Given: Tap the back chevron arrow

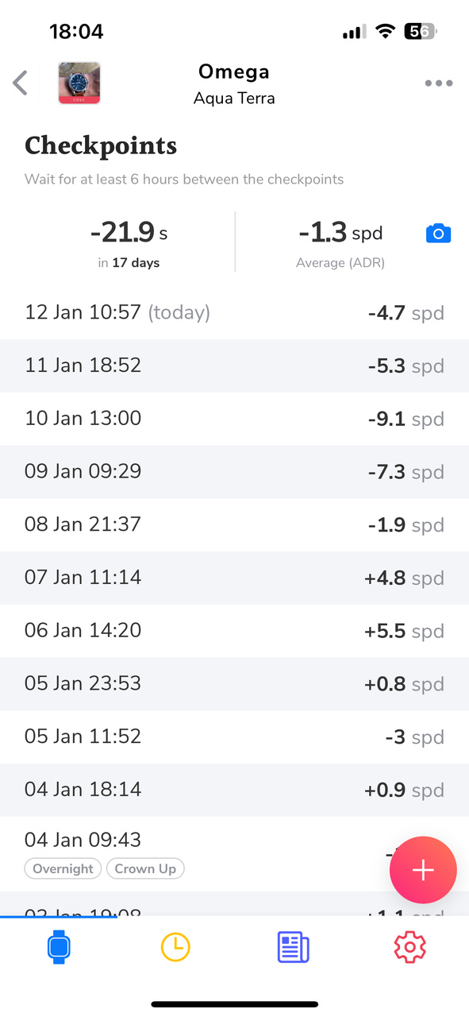Looking at the screenshot, I should [21, 83].
